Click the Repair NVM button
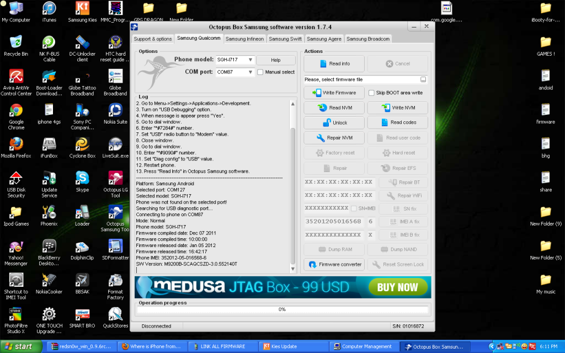The height and width of the screenshot is (353, 565). pos(334,138)
